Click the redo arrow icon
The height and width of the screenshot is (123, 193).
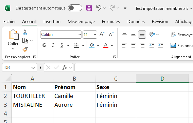(112, 8)
